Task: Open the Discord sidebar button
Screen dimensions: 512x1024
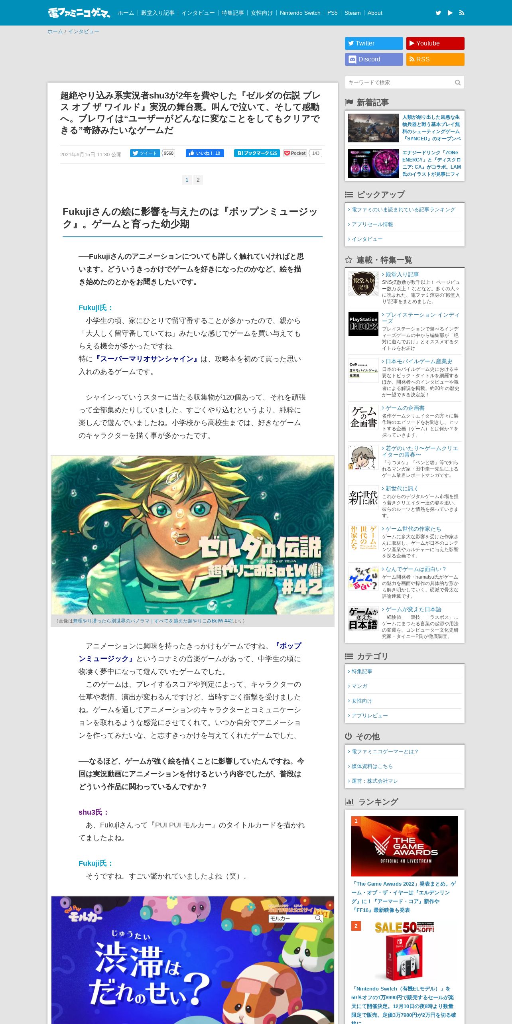Action: [374, 59]
